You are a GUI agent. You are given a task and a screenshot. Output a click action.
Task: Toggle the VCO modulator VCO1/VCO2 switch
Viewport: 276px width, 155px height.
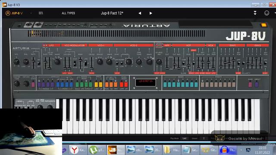[x=75, y=63]
